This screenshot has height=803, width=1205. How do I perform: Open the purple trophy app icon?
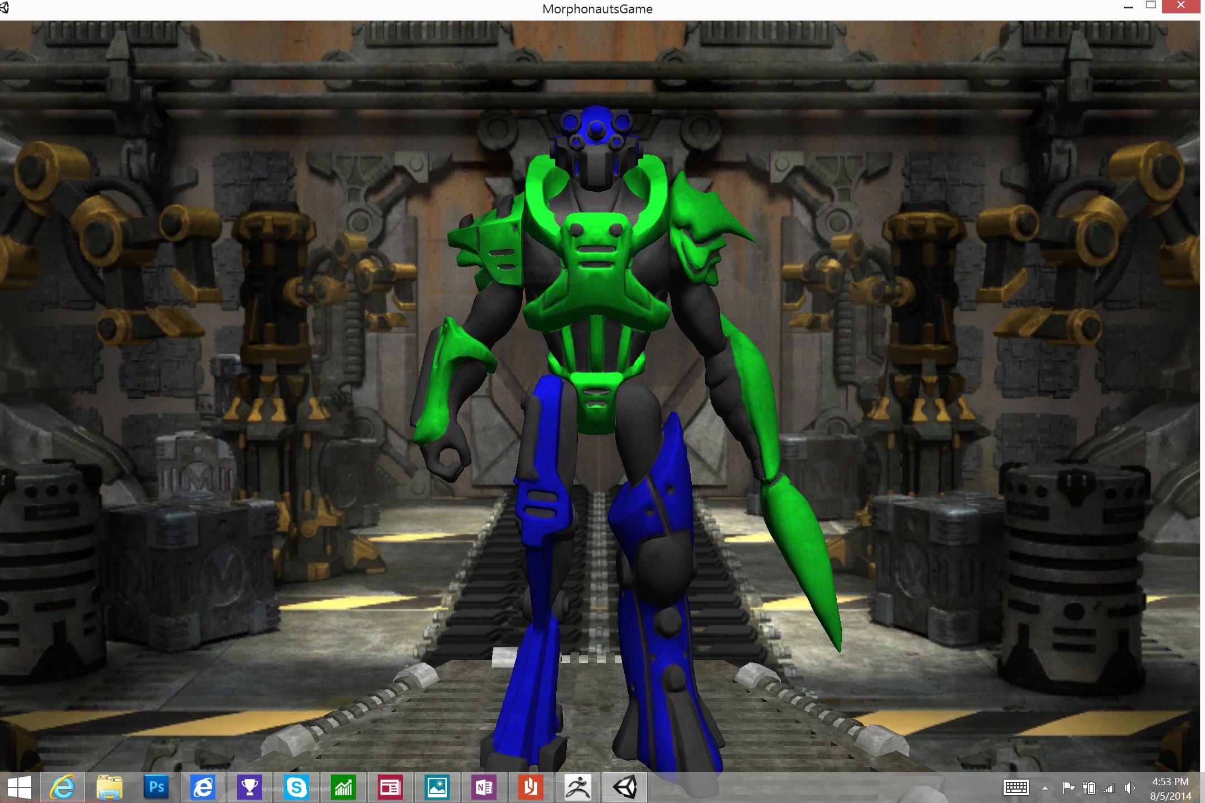249,787
